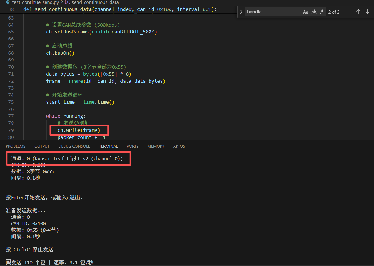
Task: Go to previous match arrow
Action: click(x=358, y=12)
